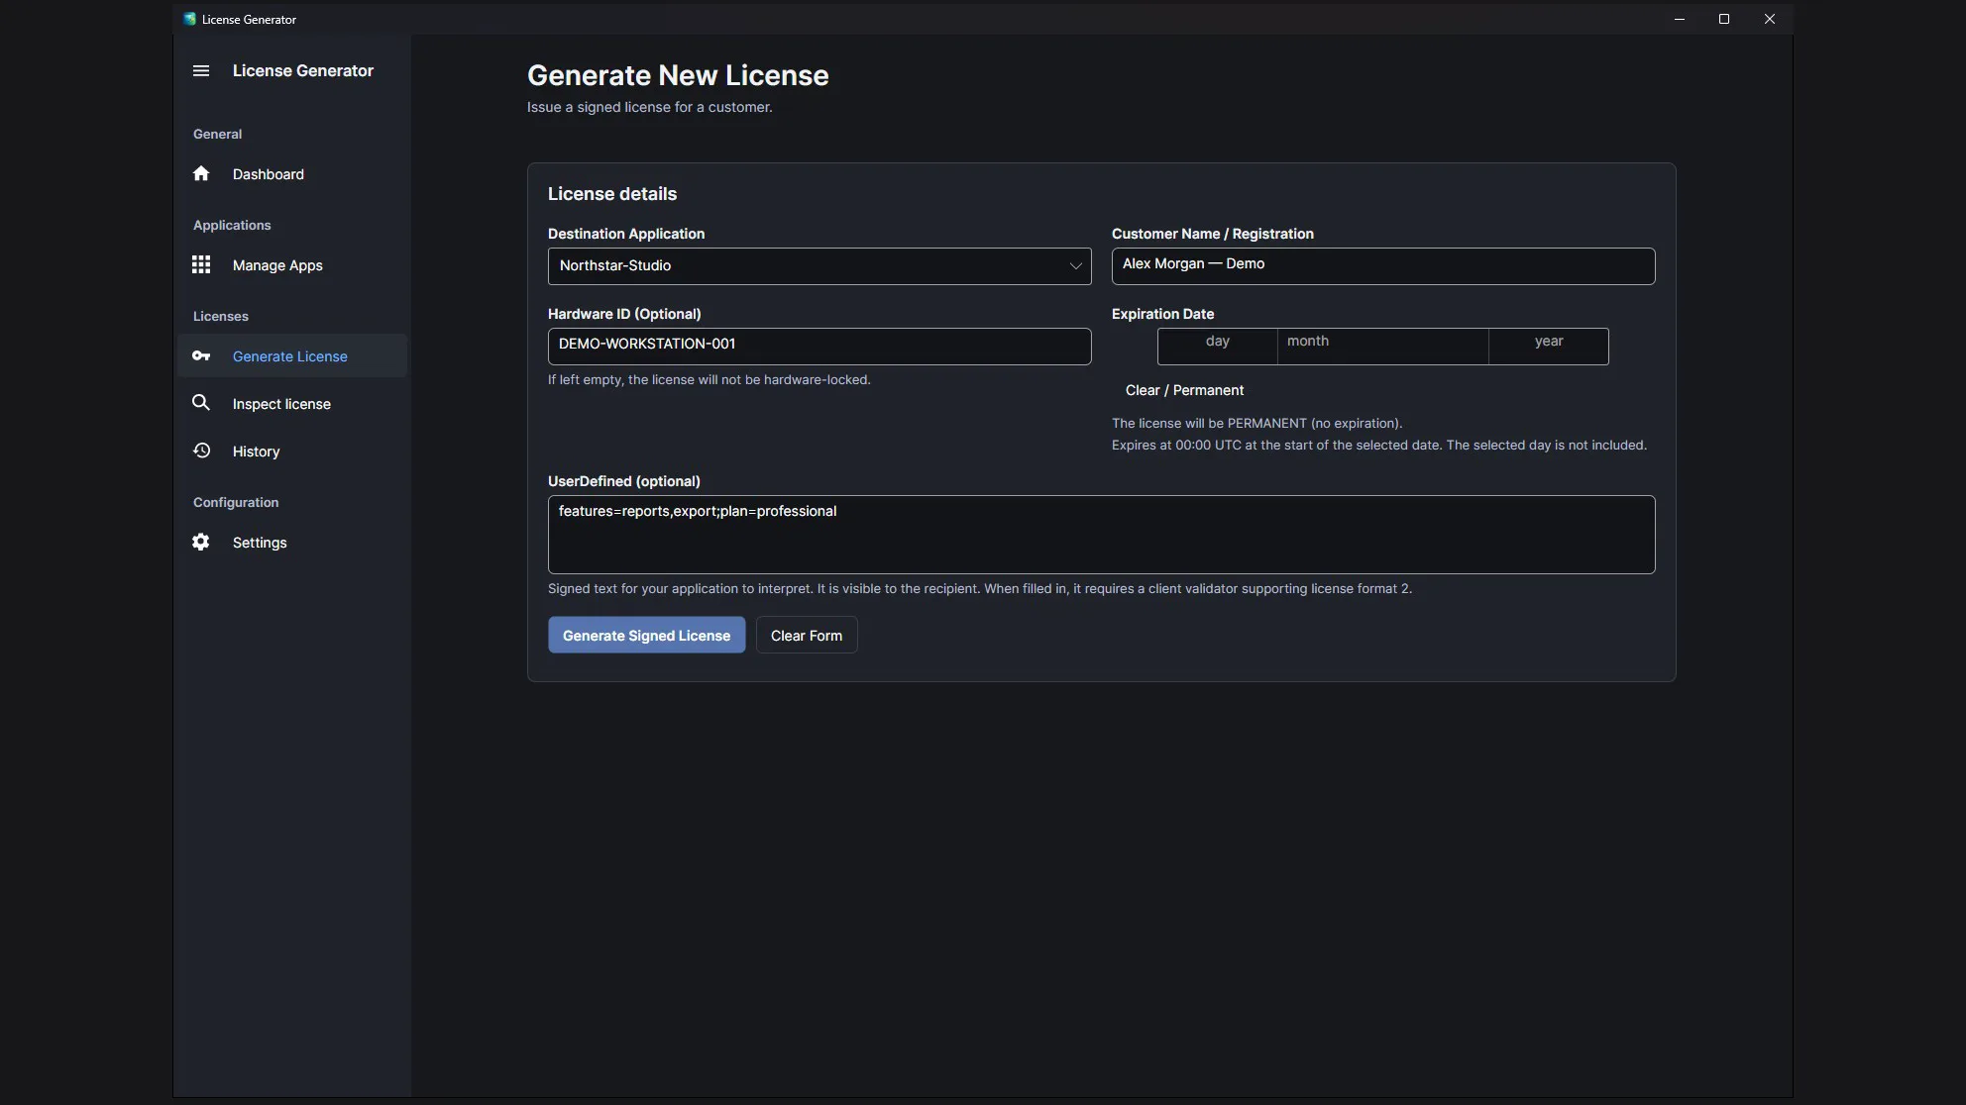Click 'Issue a signed license for a customer.' subtitle
1966x1105 pixels.
(650, 107)
